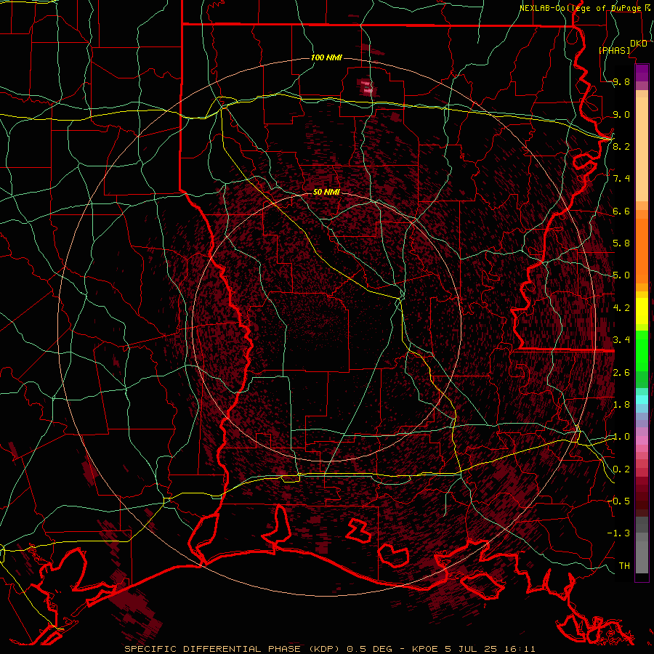Click the cyan segment of the color bar
The image size is (654, 654).
(642, 399)
